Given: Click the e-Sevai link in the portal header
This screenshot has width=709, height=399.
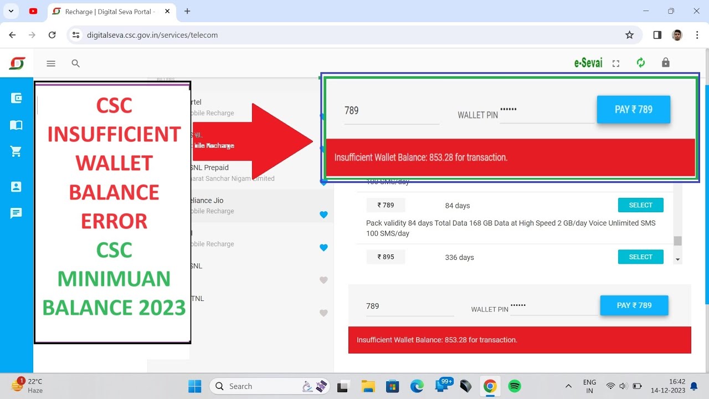Looking at the screenshot, I should tap(588, 63).
